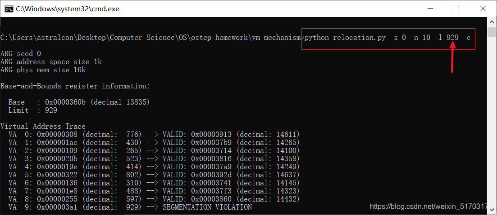Click '(decimal 13835)' in Base line
497x215 pixels.
click(x=119, y=102)
